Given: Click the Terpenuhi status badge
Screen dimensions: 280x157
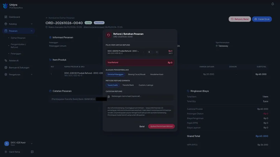Looking at the screenshot, I should coord(99,23).
